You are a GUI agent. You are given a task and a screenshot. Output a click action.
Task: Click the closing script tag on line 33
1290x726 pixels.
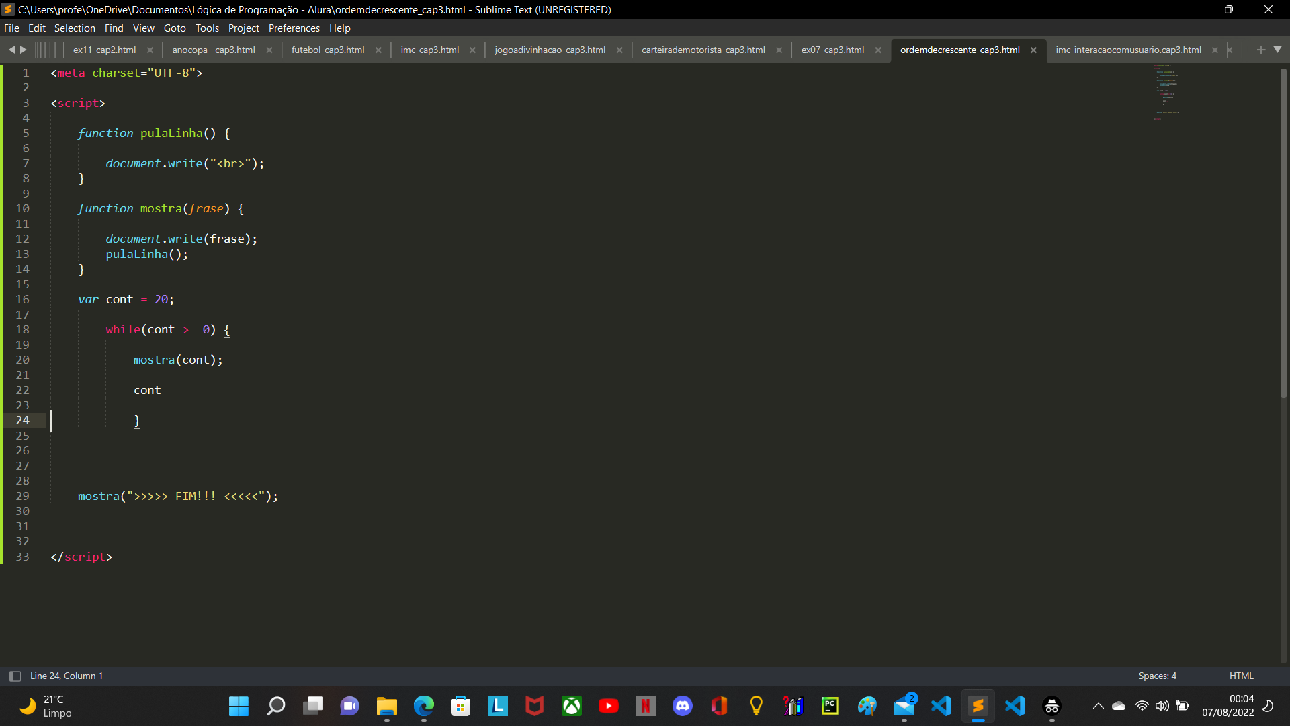[x=81, y=557]
